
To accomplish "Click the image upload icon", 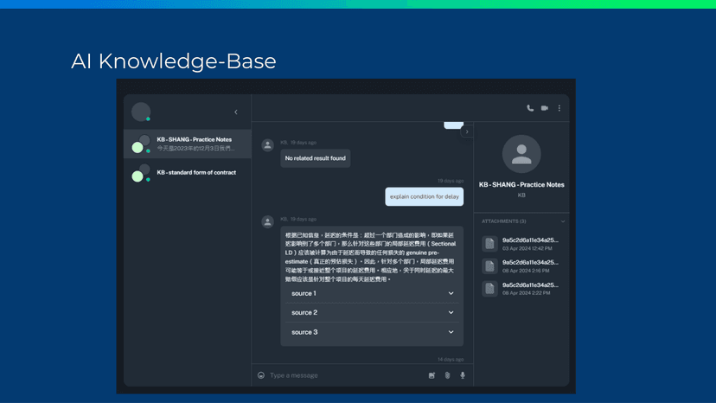I will tap(432, 375).
